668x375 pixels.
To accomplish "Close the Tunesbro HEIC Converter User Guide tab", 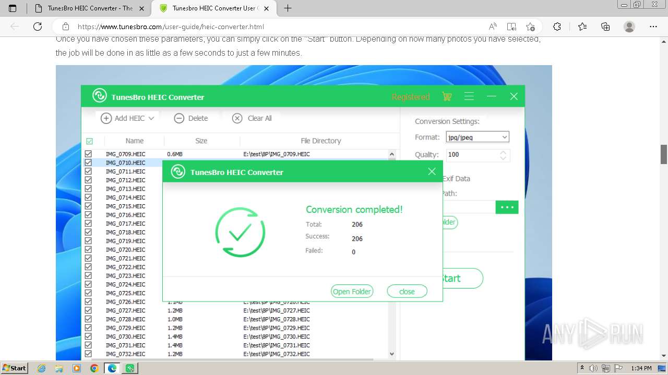I will pyautogui.click(x=267, y=8).
